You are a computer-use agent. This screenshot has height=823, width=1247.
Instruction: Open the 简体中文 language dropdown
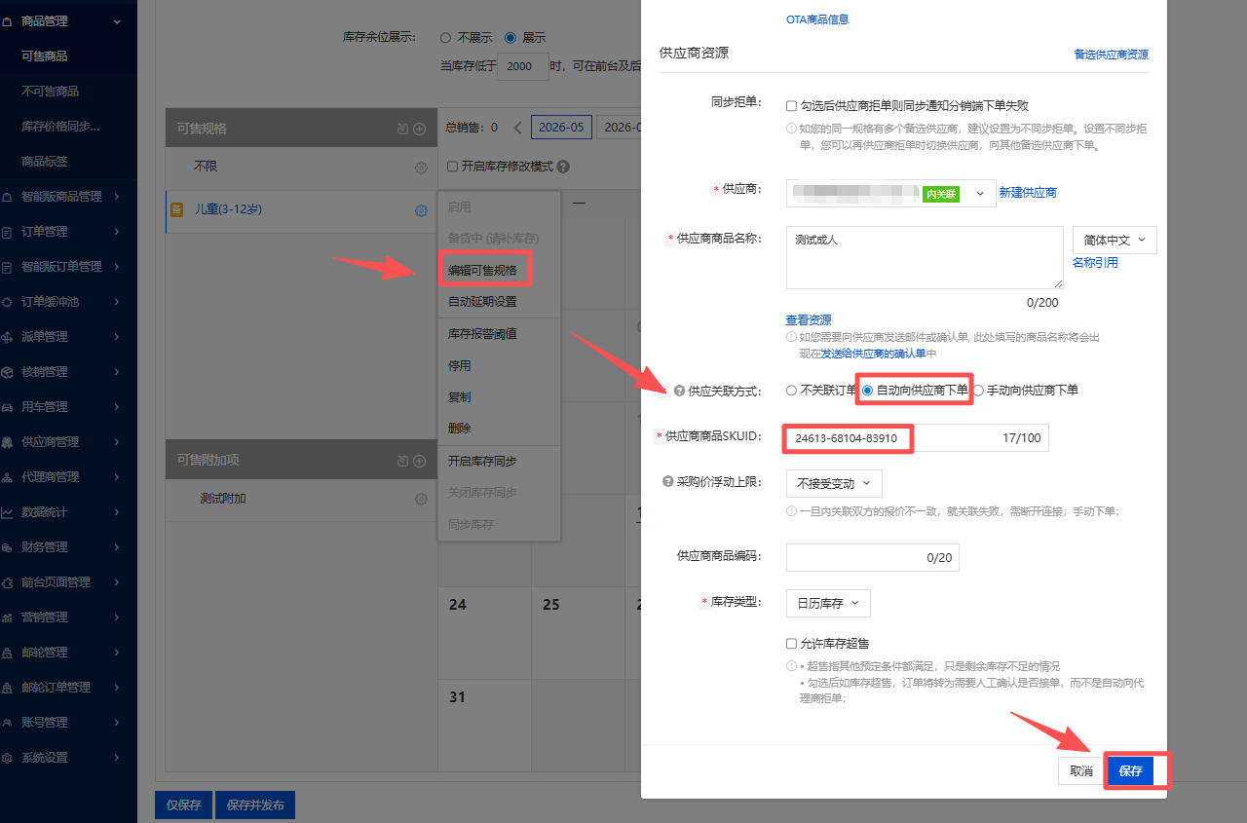(1115, 240)
